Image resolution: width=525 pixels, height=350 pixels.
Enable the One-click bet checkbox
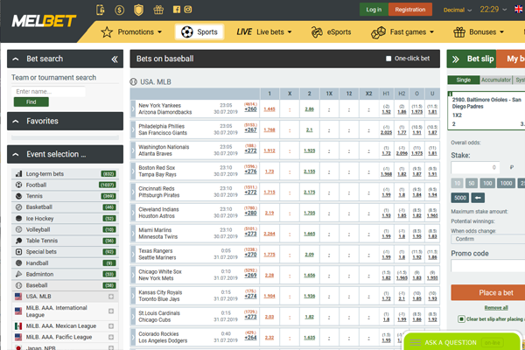[388, 59]
